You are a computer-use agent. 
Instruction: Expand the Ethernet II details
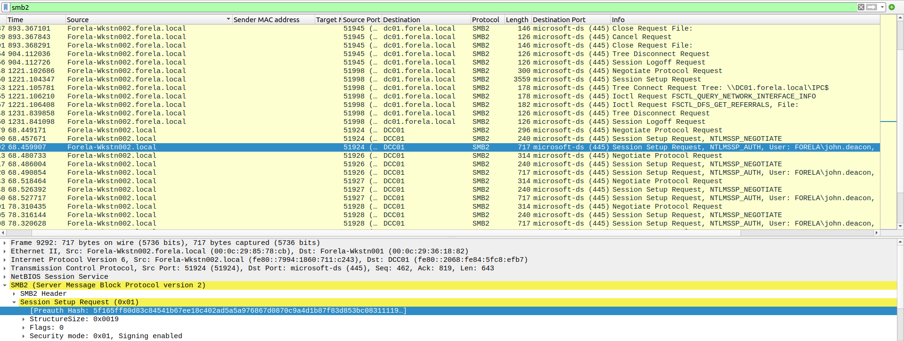click(5, 252)
